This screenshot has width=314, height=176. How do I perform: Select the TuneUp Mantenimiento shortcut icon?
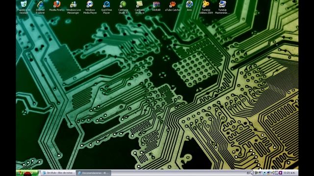[222, 7]
